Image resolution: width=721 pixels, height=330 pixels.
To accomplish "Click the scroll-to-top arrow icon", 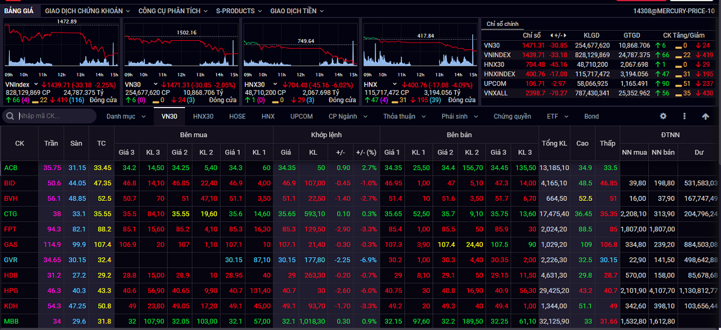I will 705,116.
